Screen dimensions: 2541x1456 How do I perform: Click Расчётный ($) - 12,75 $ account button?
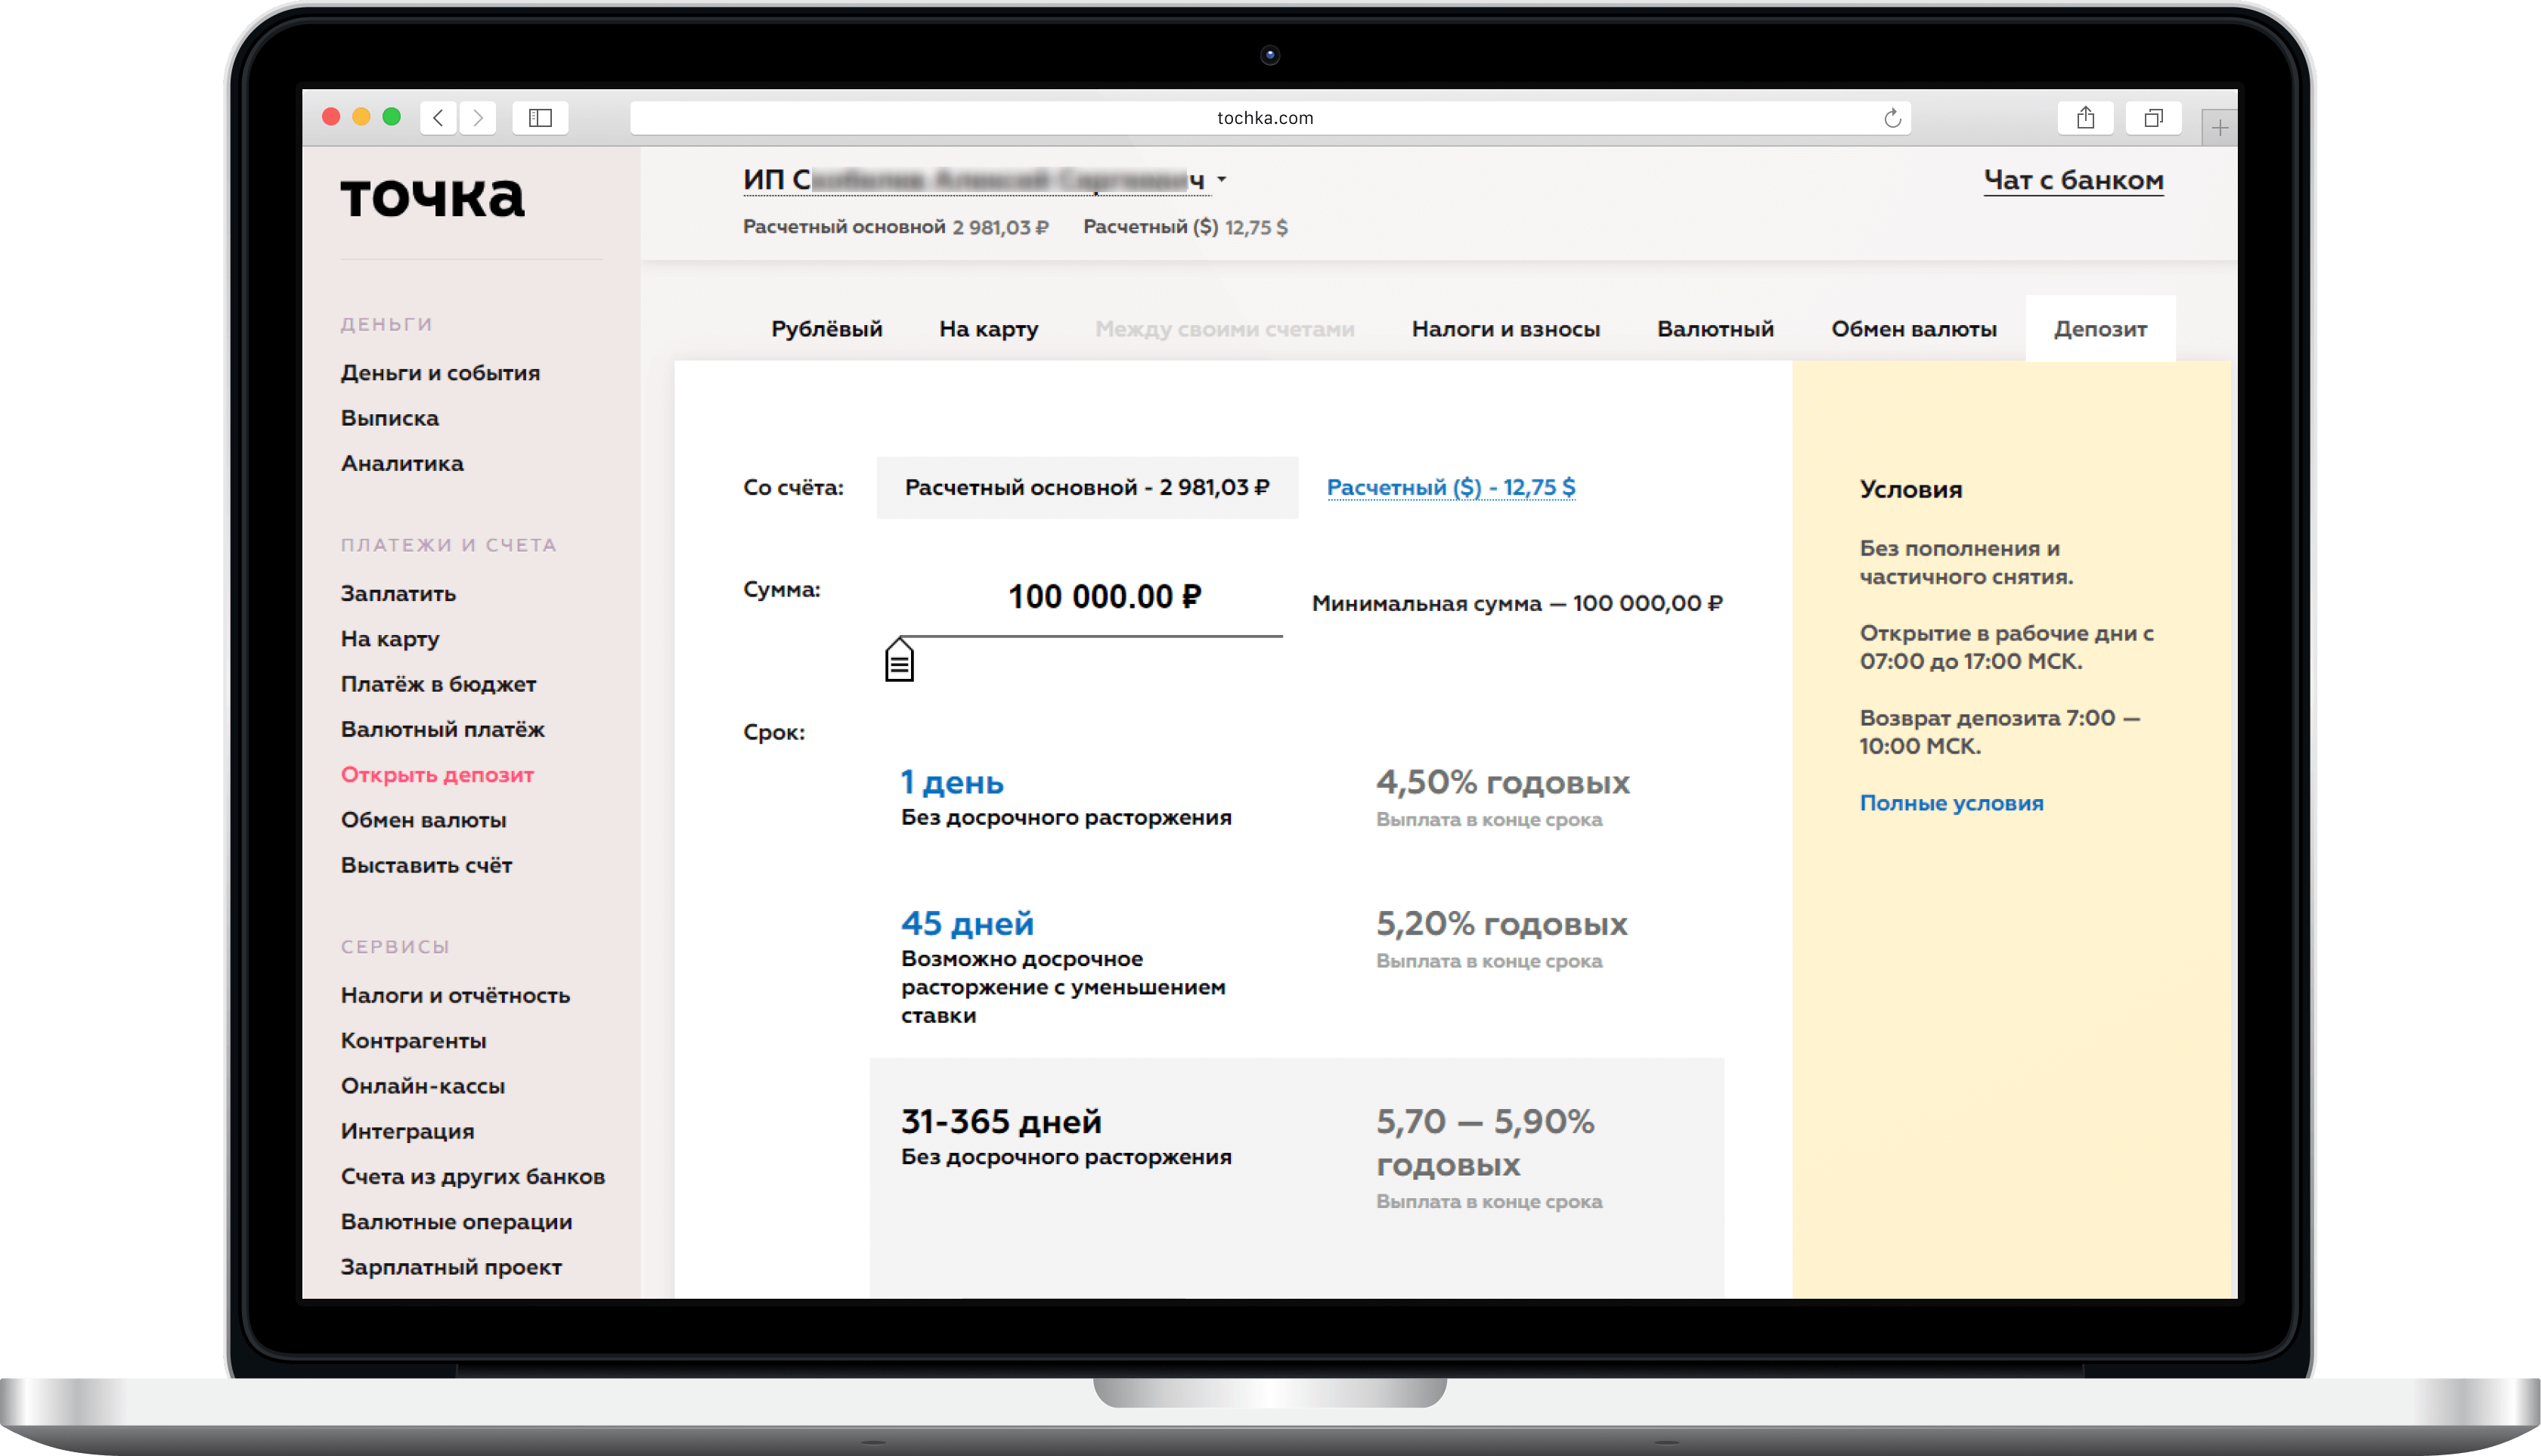1449,487
